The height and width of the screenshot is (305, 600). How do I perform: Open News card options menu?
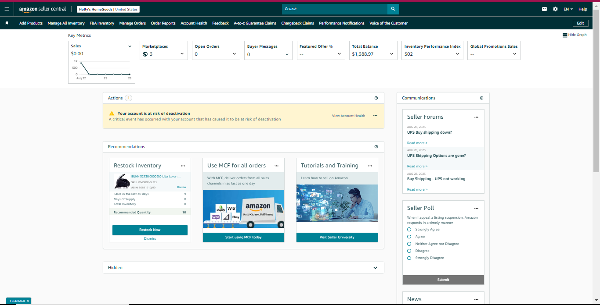coord(476,299)
